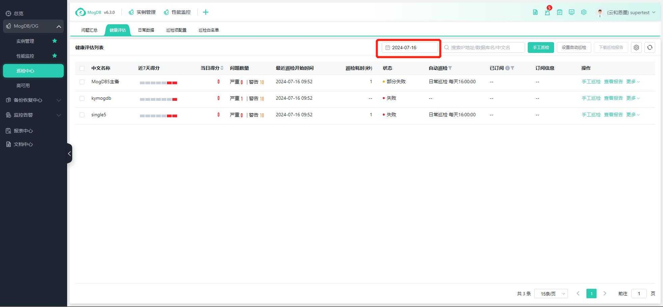Click search magnifier icon

(x=446, y=48)
